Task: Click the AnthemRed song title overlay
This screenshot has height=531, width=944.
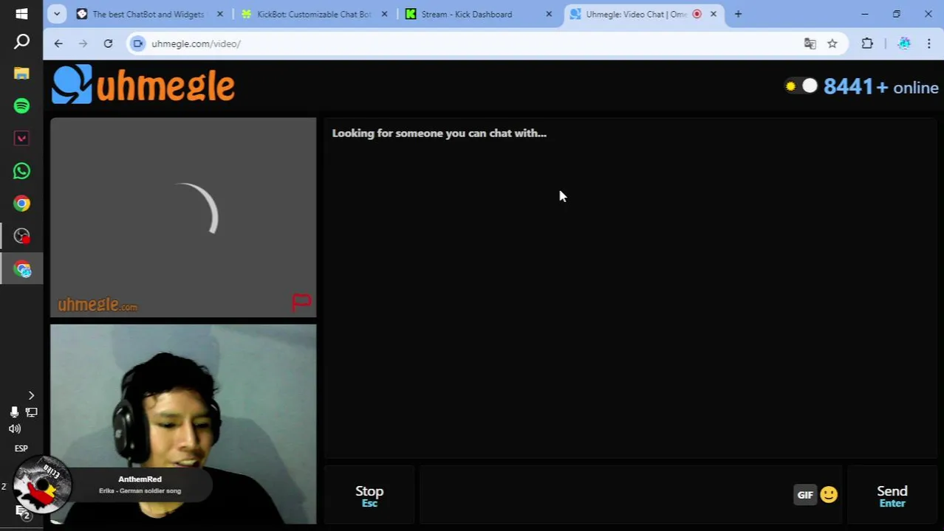Action: (140, 479)
